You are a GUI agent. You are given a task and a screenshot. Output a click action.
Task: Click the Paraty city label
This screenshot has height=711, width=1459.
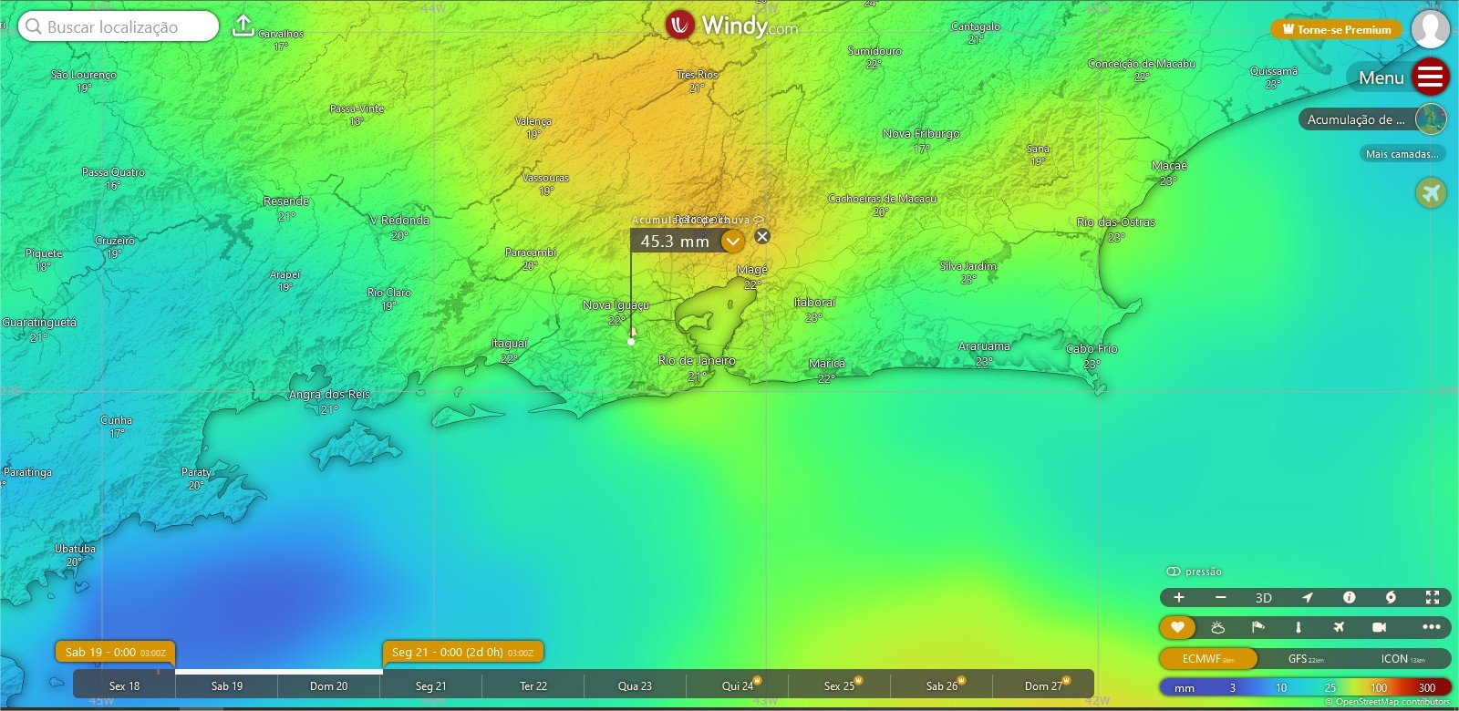(x=196, y=472)
